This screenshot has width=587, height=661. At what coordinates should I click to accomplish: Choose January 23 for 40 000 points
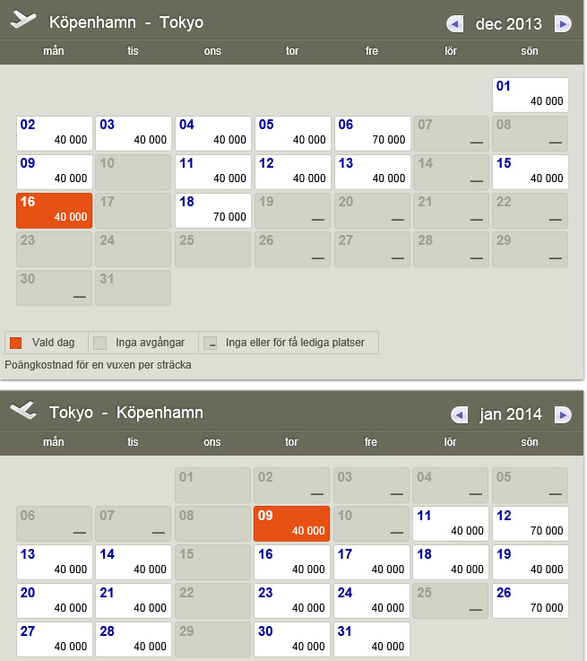click(x=291, y=600)
